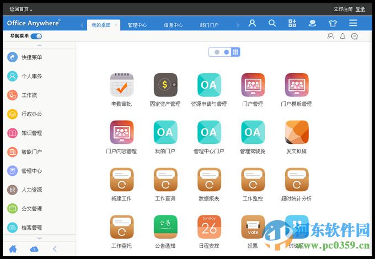
Task: Expand the 个人事务 sidebar item
Action: 40,76
